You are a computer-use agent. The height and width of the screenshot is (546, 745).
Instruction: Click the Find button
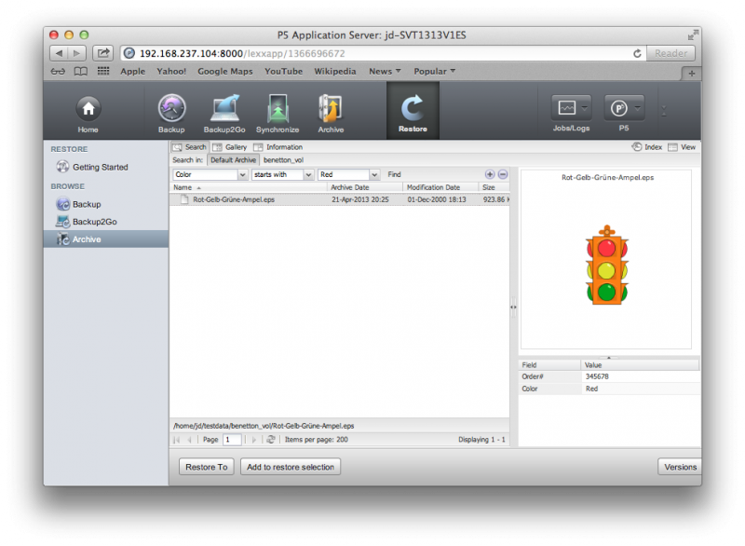pos(394,174)
